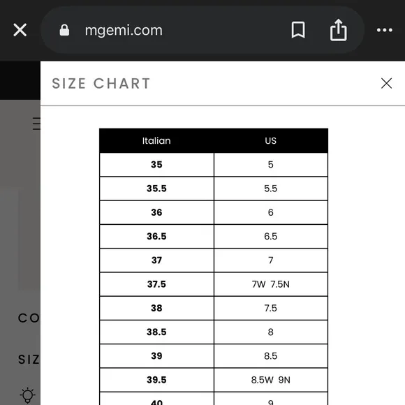
Task: Open the three-dot more options menu
Action: 385,30
